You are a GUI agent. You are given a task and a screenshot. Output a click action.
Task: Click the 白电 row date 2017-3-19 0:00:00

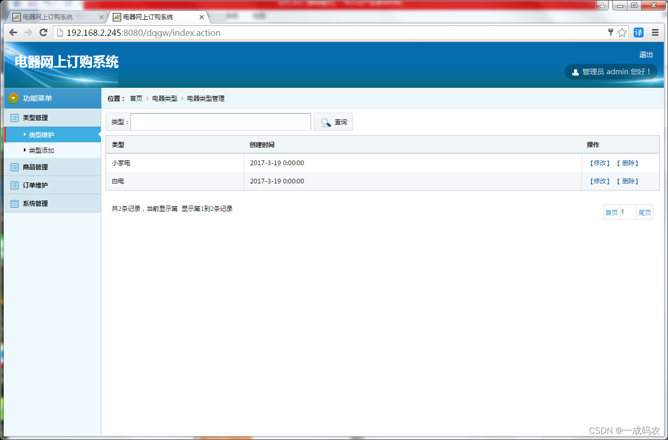click(x=277, y=181)
